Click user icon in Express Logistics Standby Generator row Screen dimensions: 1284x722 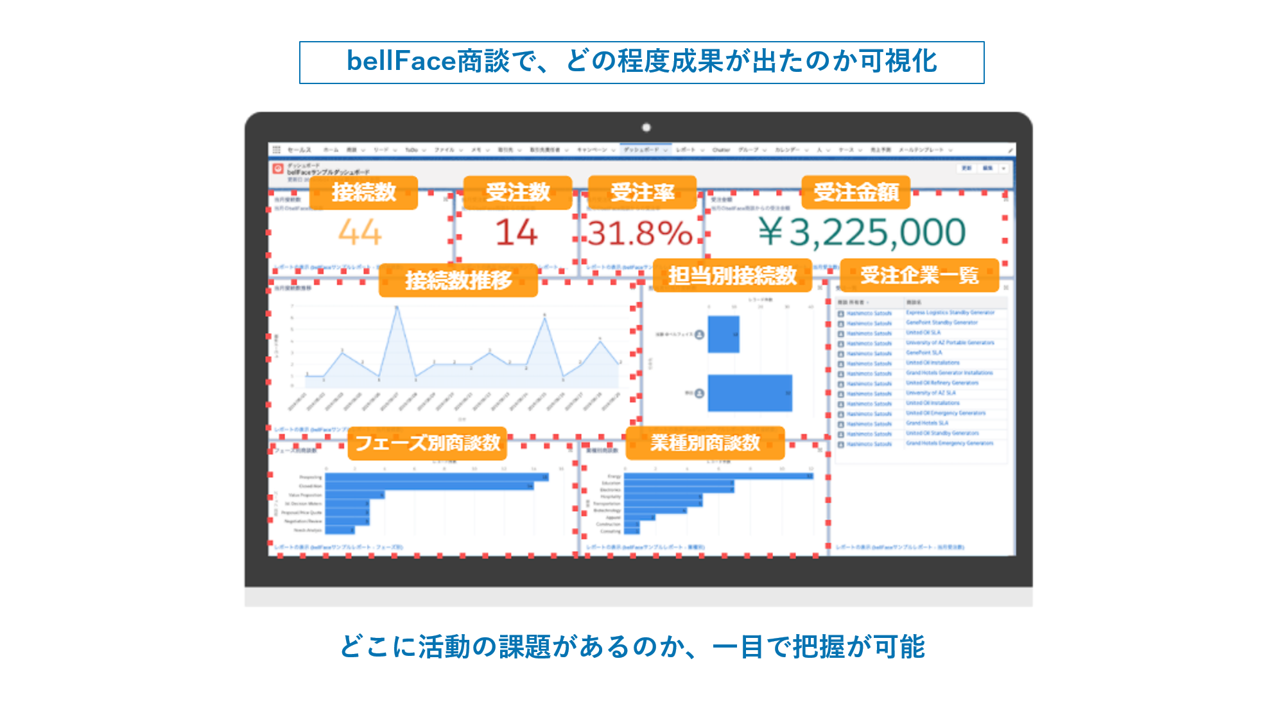[841, 314]
